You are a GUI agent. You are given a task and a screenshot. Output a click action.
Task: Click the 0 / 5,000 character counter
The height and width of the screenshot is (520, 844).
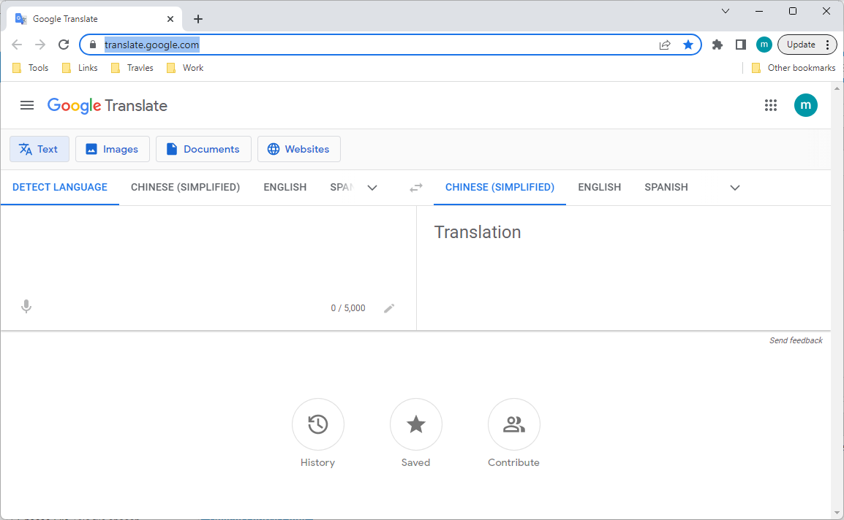[347, 308]
